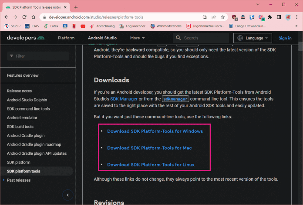Screen dimensions: 303x205
Task: Open the extensions puzzle piece icon
Action: pos(269,17)
